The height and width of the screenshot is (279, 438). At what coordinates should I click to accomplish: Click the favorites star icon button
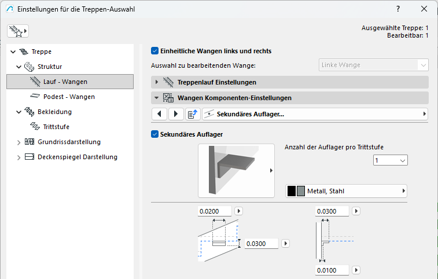[17, 31]
